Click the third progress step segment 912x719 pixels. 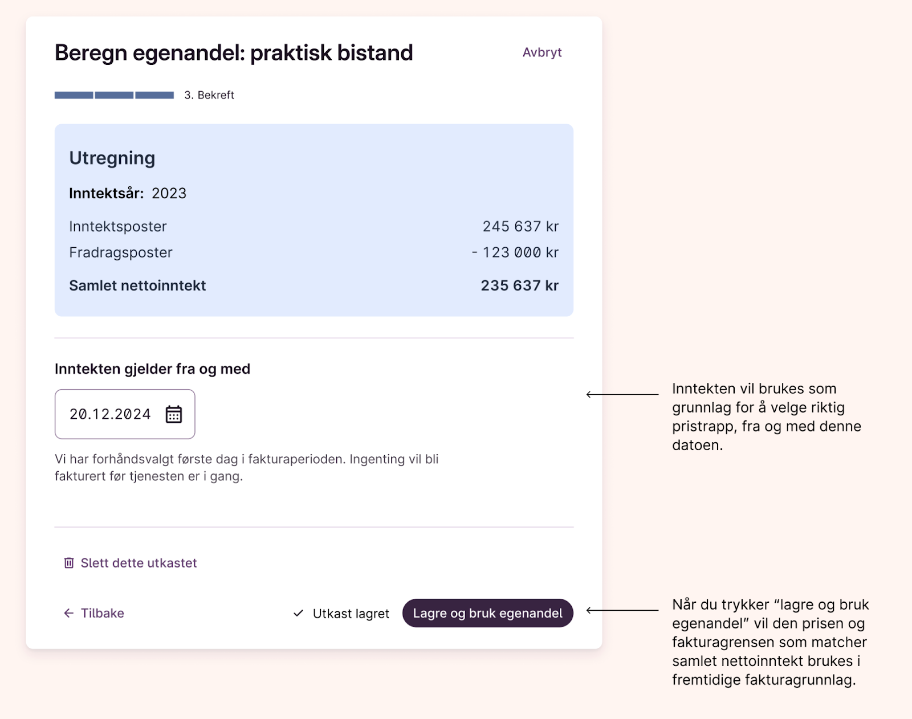tap(154, 95)
